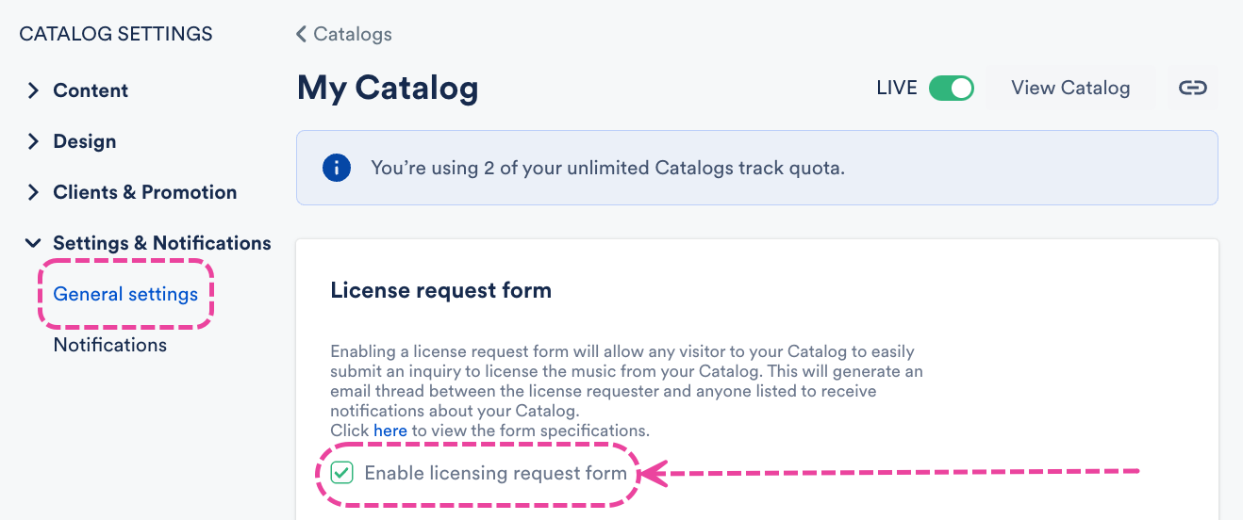
Task: Click the 'here' form specifications link
Action: (390, 431)
